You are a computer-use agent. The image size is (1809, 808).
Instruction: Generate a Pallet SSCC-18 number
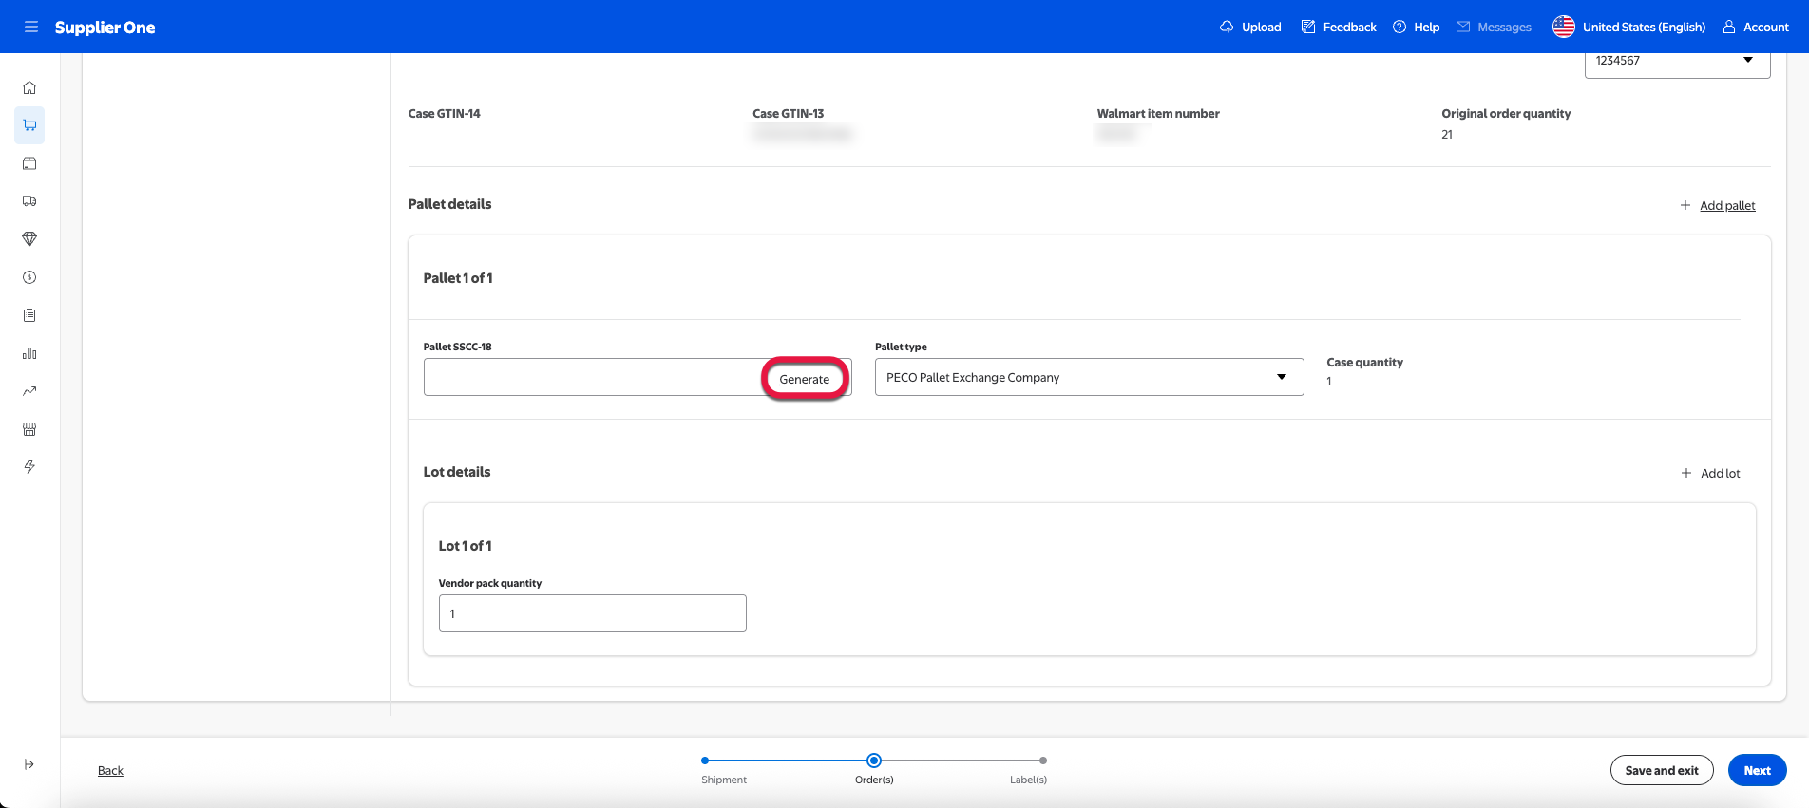pyautogui.click(x=804, y=379)
